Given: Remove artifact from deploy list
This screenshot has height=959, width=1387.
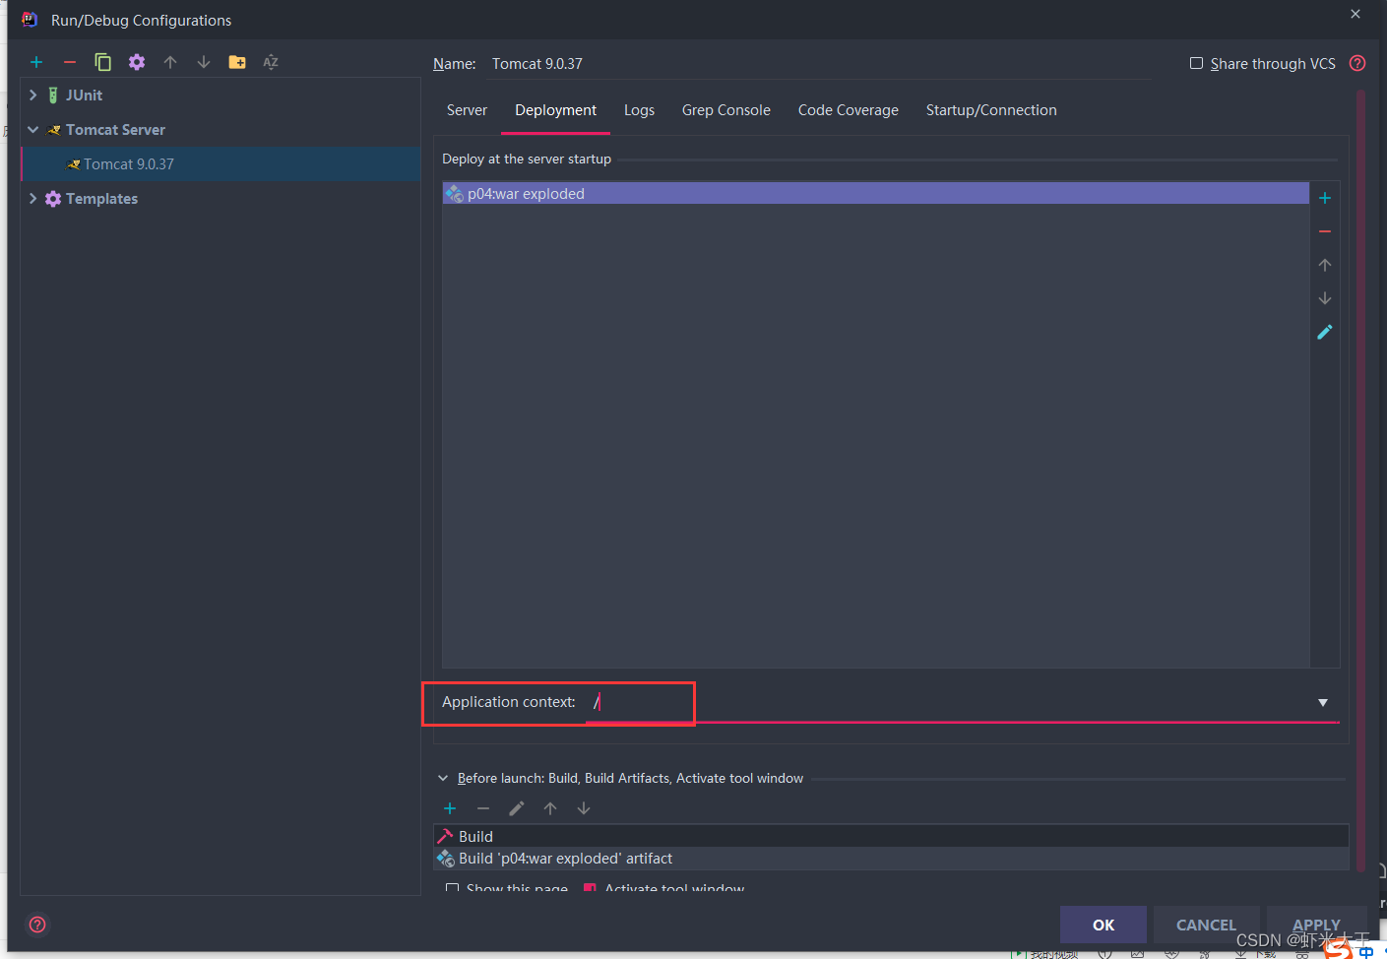Looking at the screenshot, I should pyautogui.click(x=1325, y=231).
